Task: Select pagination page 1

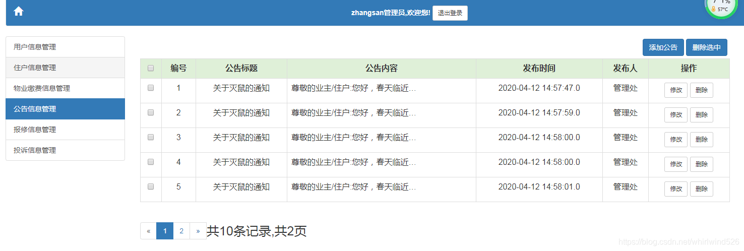Action: click(x=165, y=231)
